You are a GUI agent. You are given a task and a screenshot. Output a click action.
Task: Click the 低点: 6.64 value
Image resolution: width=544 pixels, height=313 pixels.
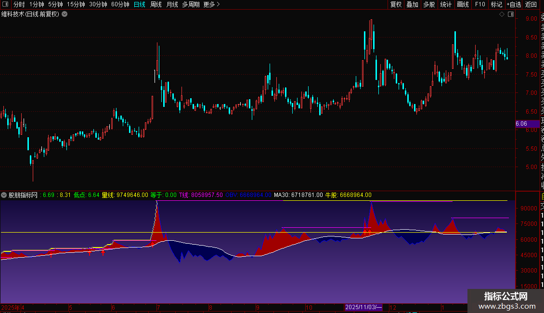click(86, 195)
